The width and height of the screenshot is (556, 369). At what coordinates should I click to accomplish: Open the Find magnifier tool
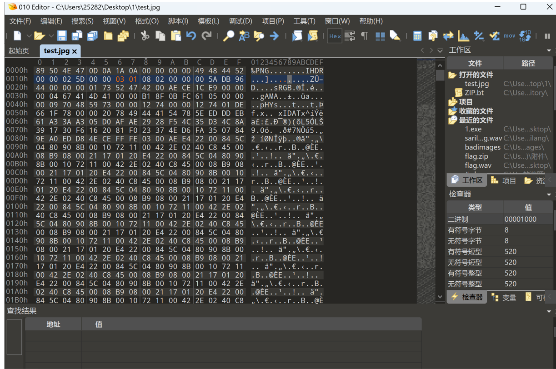click(228, 36)
